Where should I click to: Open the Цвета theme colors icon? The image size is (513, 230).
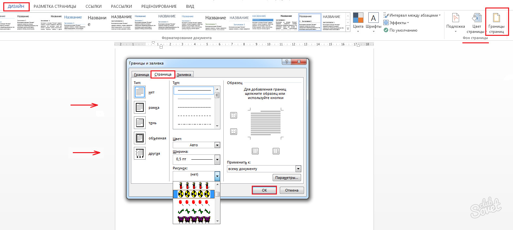click(358, 18)
